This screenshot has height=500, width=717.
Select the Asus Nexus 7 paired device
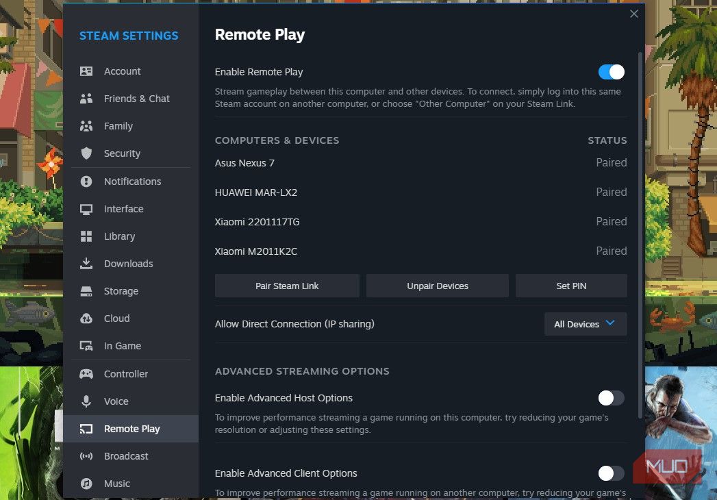(x=244, y=163)
